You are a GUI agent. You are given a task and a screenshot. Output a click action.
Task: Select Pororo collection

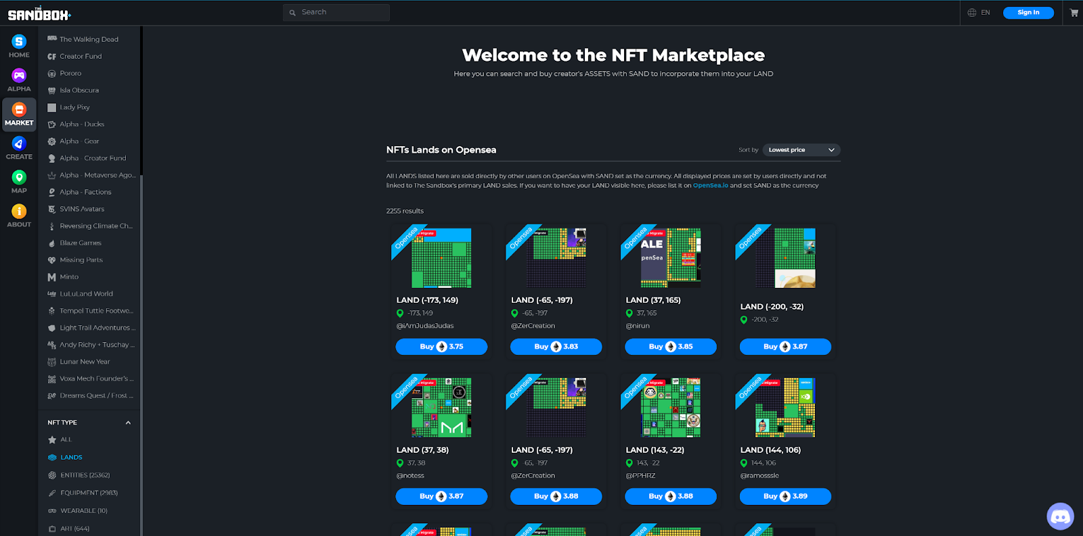tap(70, 73)
